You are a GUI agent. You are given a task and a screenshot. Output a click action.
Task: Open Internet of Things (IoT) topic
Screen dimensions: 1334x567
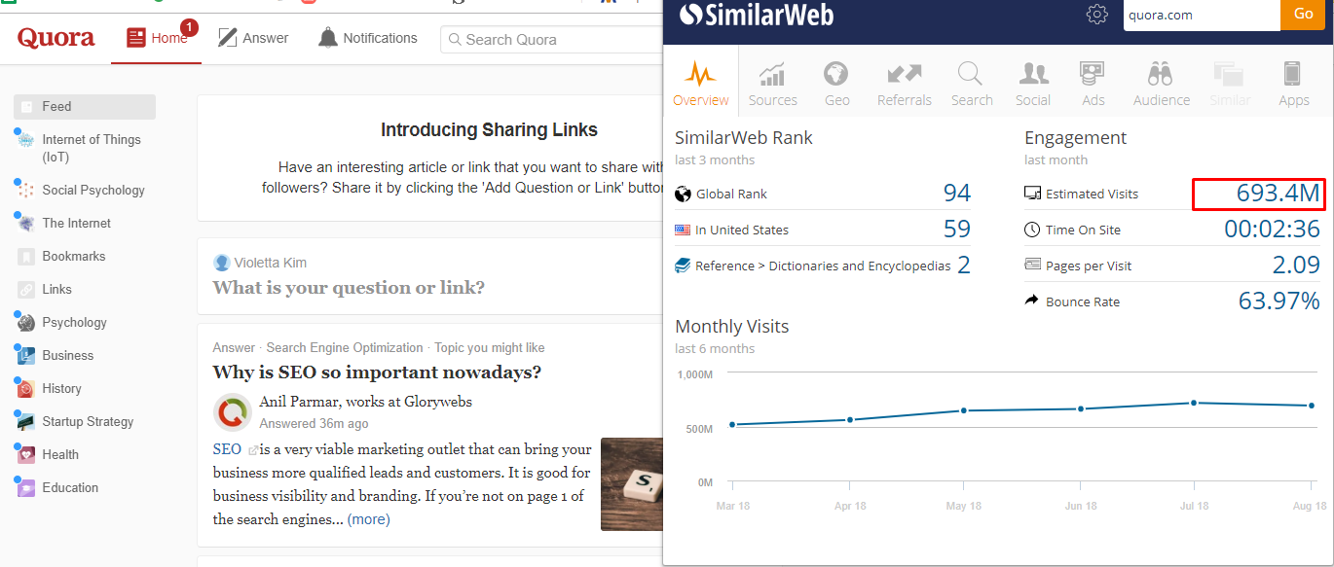(92, 148)
